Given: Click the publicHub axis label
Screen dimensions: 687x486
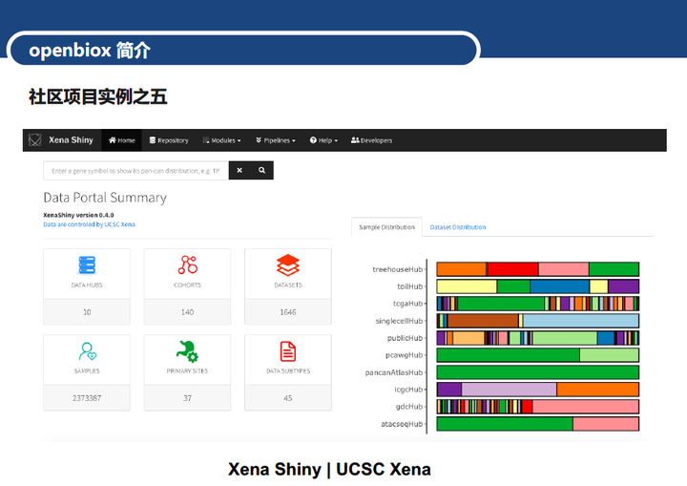Looking at the screenshot, I should pyautogui.click(x=405, y=338).
